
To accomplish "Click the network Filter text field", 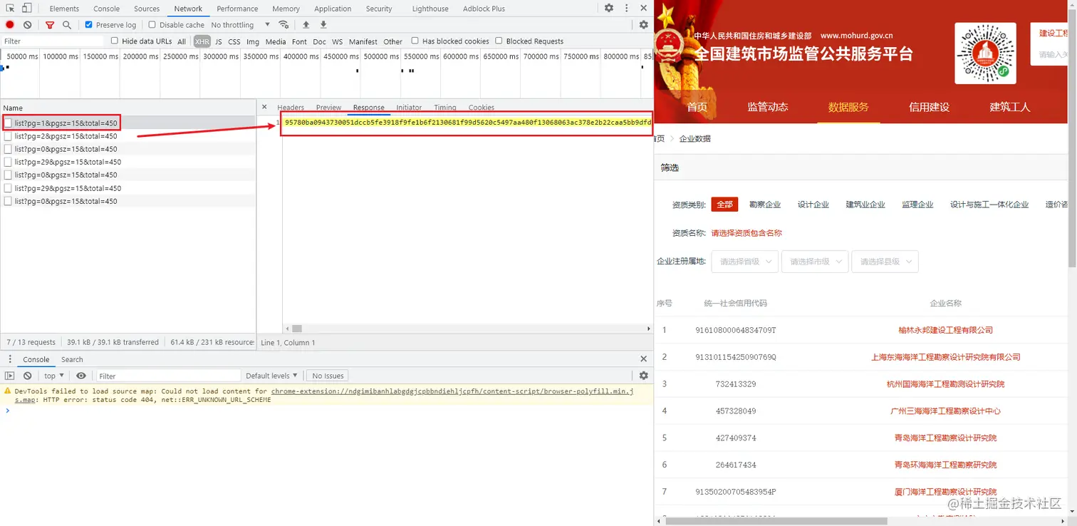I will (53, 41).
